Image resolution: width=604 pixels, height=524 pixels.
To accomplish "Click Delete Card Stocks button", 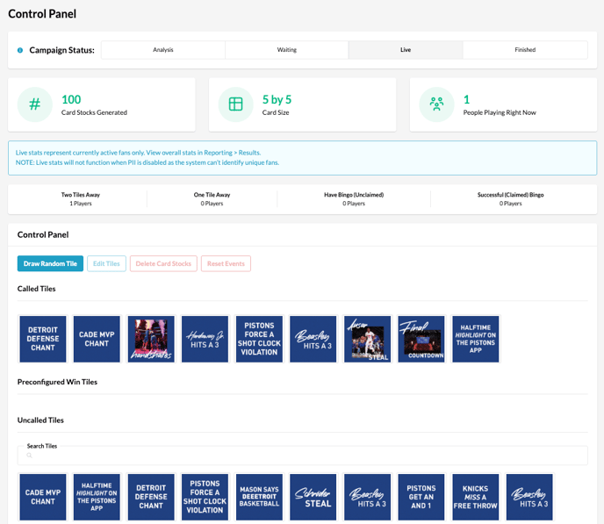I will click(x=163, y=263).
